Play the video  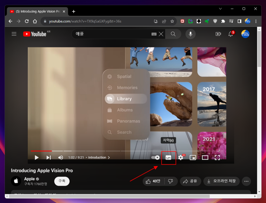[36, 158]
